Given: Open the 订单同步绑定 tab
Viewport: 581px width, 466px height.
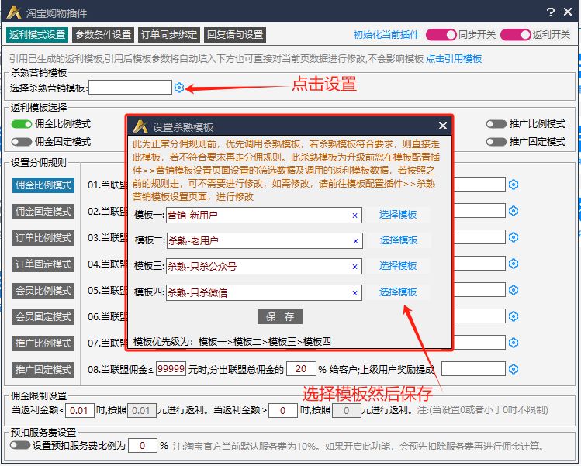Looking at the screenshot, I should click(169, 35).
